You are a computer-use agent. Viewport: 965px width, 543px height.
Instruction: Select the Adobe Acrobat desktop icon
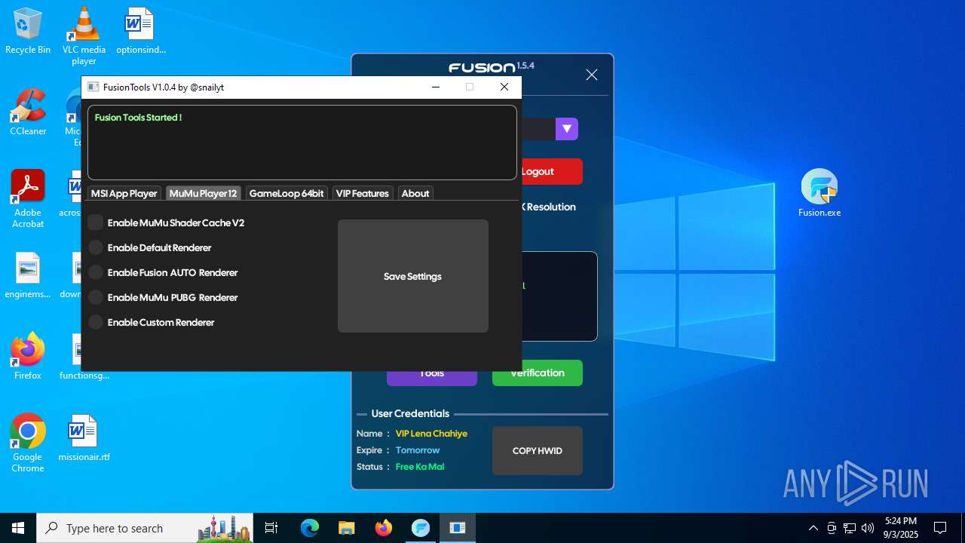(x=28, y=199)
